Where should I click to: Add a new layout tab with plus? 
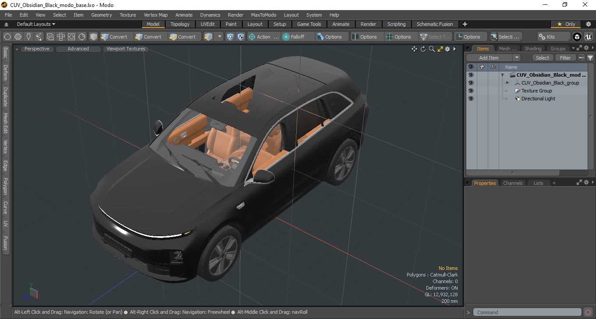tap(465, 24)
